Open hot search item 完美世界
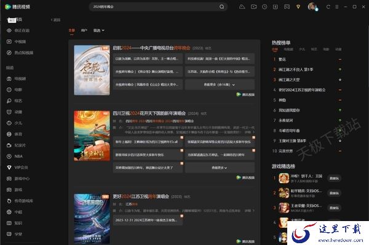This screenshot has width=369, height=245. click(x=286, y=151)
